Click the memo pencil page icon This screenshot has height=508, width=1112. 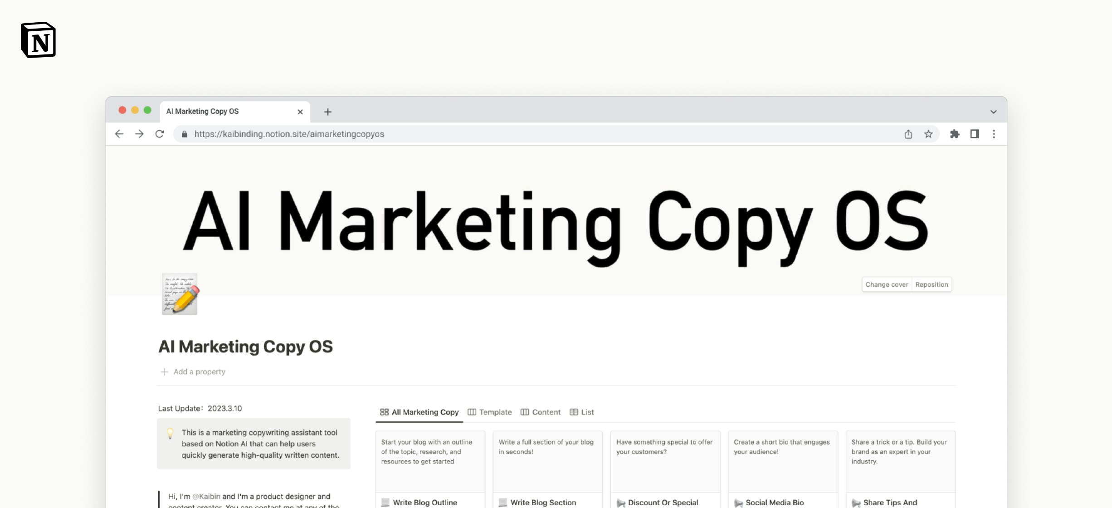point(180,294)
